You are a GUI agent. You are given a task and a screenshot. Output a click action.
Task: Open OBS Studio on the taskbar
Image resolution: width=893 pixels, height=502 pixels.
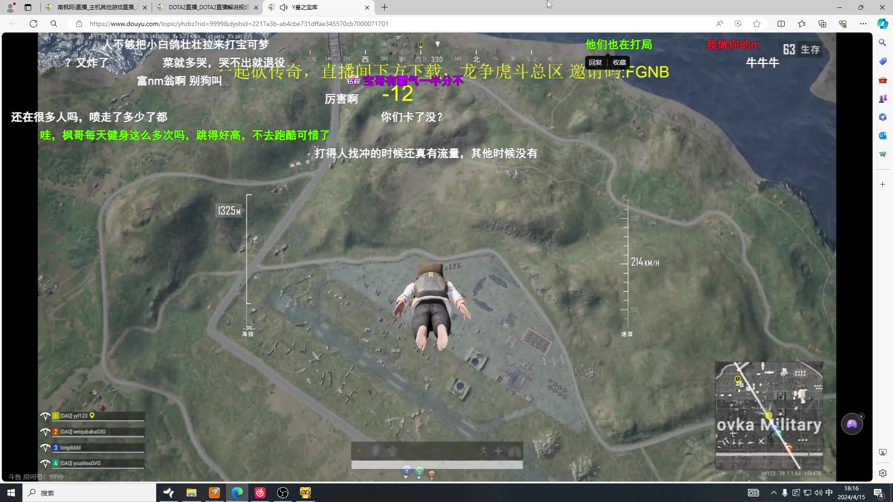(283, 493)
